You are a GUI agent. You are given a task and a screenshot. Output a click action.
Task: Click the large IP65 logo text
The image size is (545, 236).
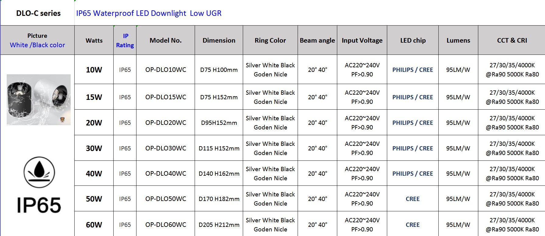tap(39, 205)
